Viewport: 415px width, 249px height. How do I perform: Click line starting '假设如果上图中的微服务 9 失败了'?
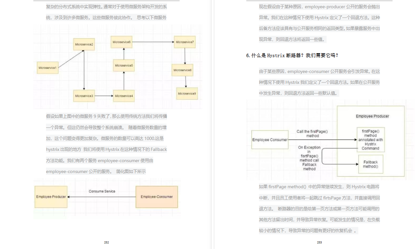(106, 116)
